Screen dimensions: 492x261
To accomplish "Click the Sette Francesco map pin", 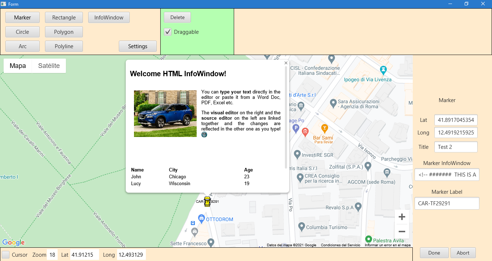I will [x=211, y=243].
